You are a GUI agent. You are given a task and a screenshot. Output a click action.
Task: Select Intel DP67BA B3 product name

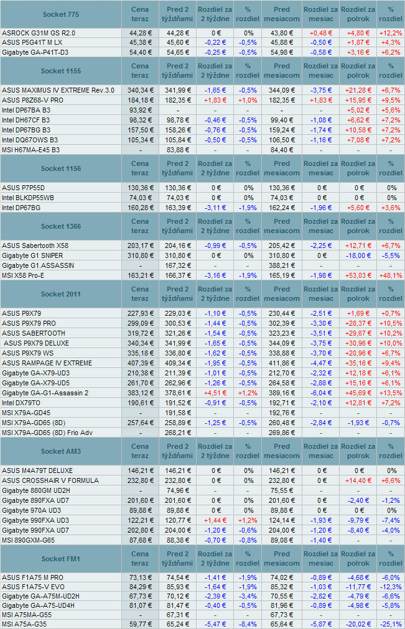(x=26, y=110)
